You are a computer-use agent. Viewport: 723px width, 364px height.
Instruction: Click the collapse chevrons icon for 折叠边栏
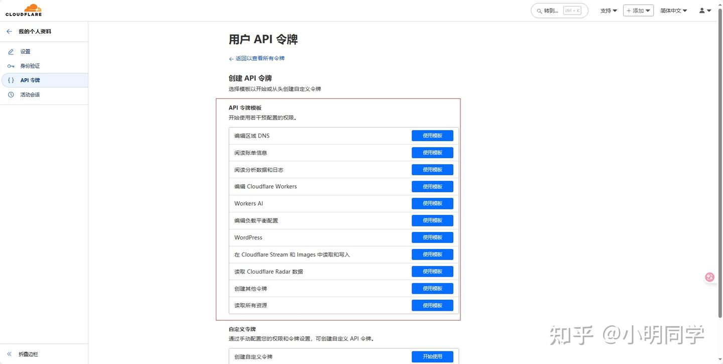tap(9, 354)
